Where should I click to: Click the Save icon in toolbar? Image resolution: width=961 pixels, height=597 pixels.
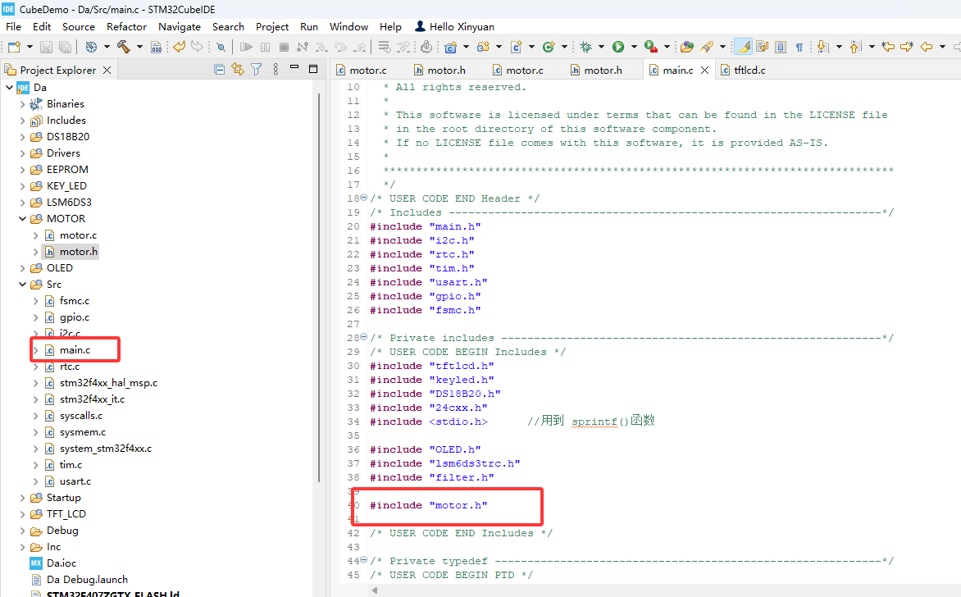click(46, 47)
